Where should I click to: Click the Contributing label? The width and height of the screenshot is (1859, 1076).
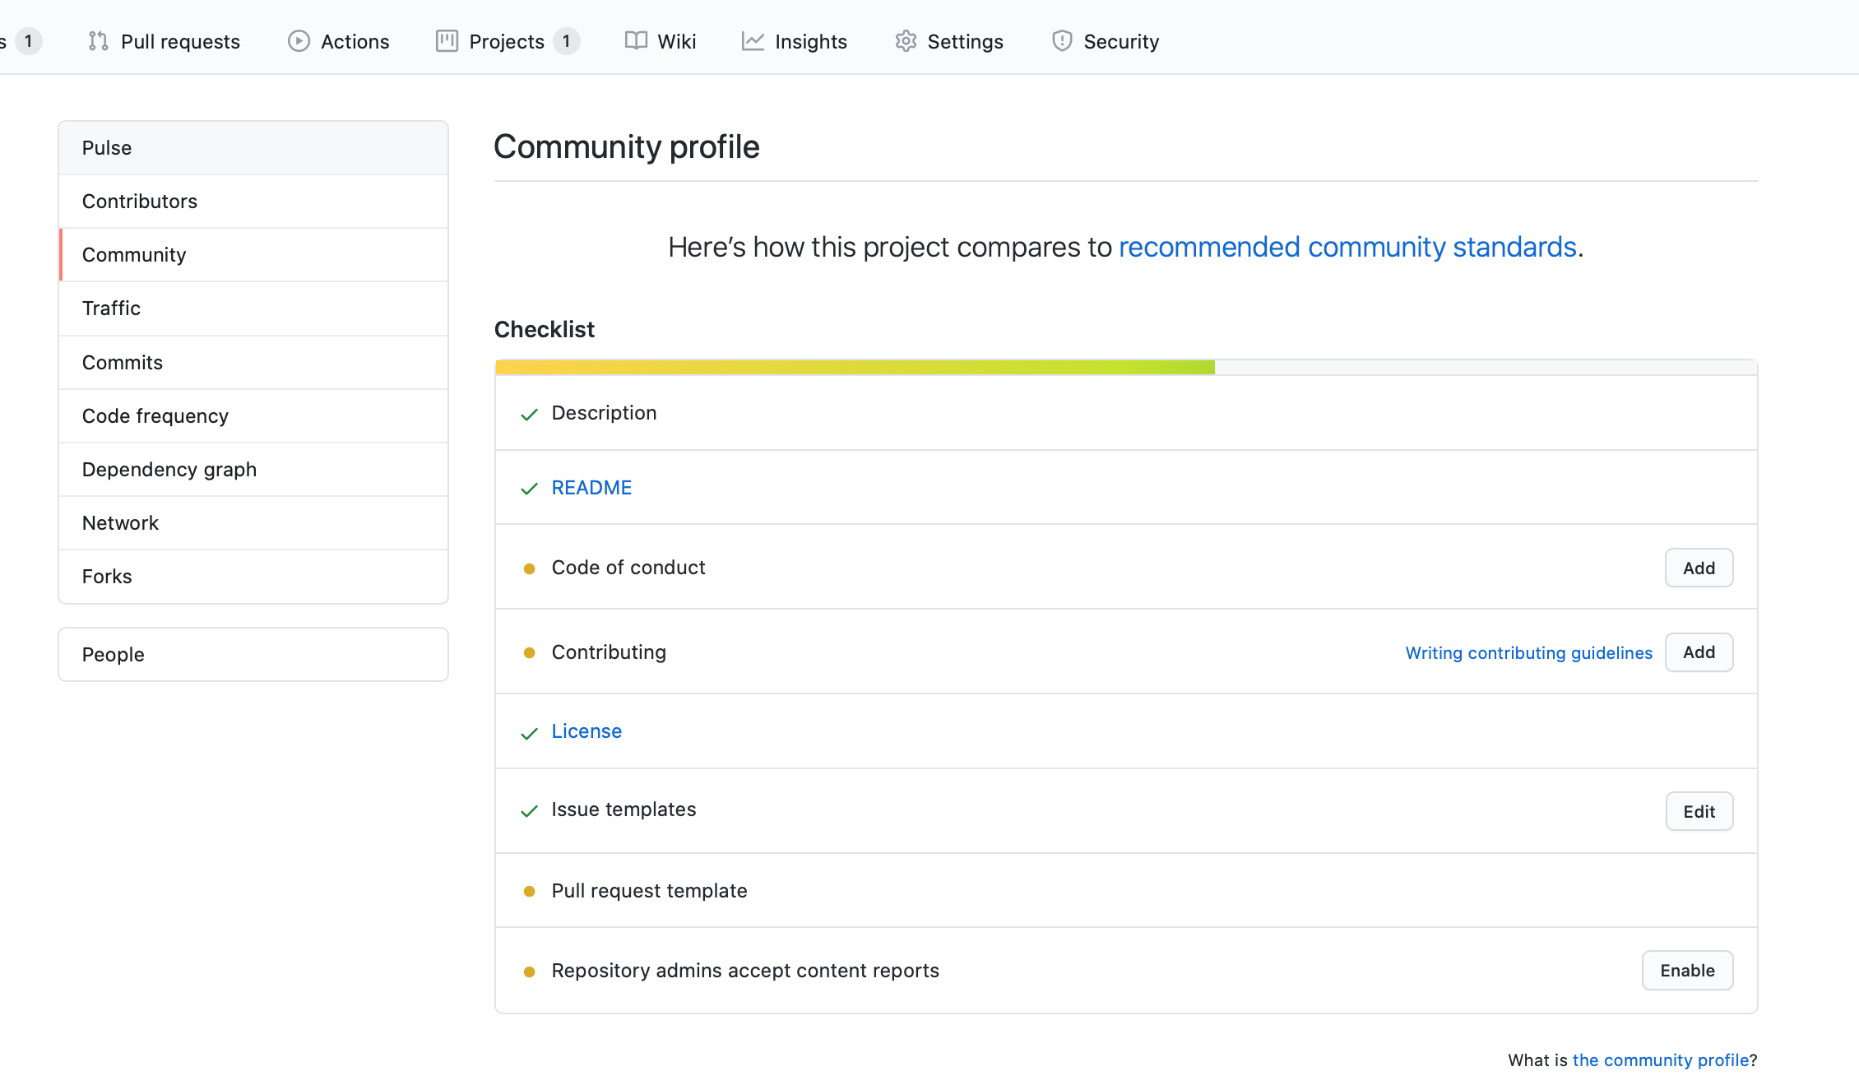609,652
